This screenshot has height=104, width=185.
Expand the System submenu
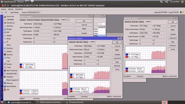pyautogui.click(x=18, y=51)
